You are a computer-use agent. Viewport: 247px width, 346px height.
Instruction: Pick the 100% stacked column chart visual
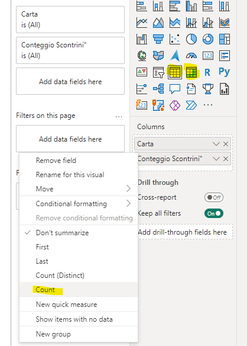coord(225,6)
